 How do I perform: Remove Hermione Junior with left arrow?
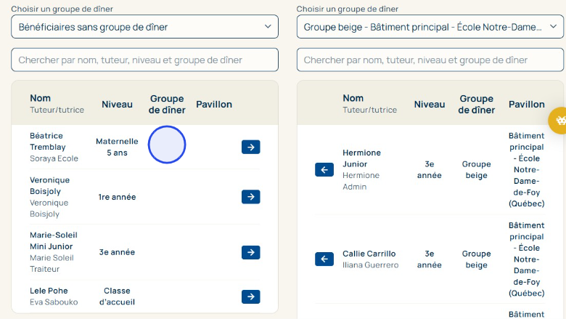(x=324, y=170)
